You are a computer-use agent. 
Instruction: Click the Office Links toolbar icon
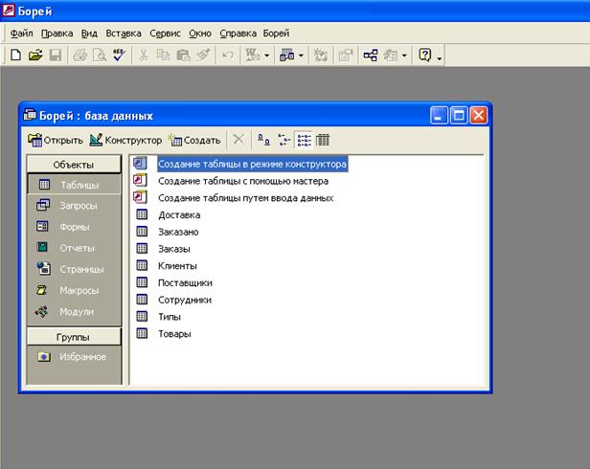click(x=253, y=56)
